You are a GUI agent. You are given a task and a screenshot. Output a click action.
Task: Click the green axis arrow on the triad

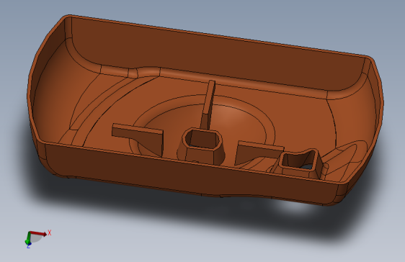pos(27,238)
